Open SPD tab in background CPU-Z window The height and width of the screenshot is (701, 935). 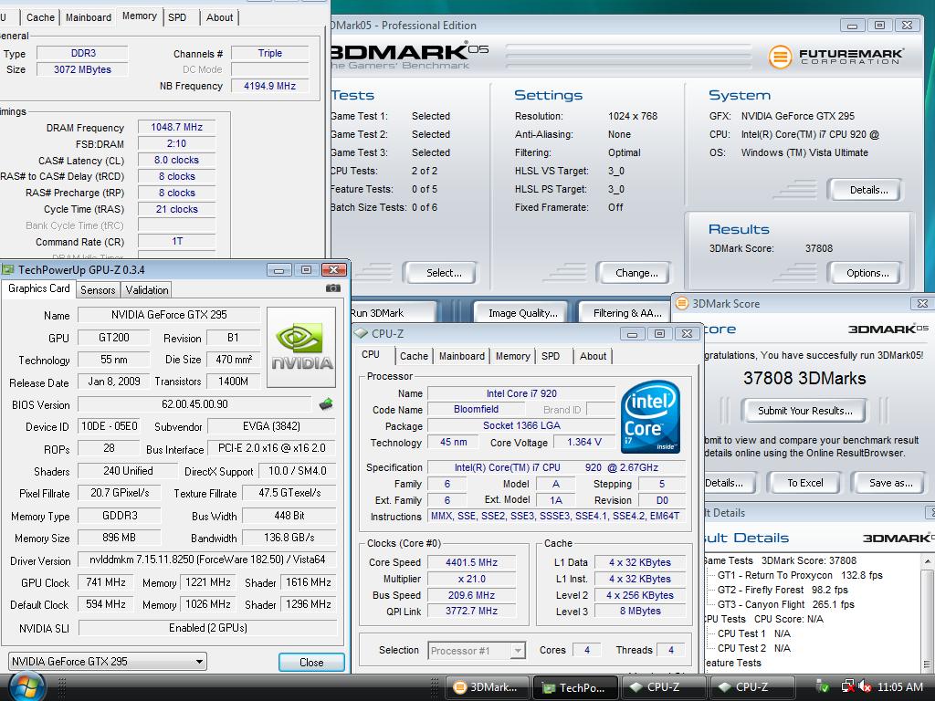[177, 17]
